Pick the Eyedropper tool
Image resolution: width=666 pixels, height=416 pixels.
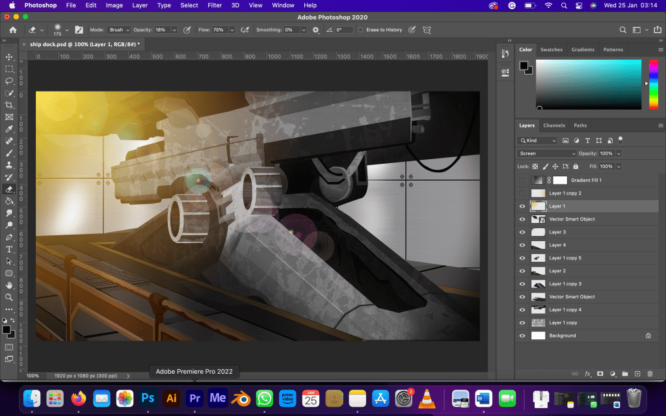coord(9,129)
